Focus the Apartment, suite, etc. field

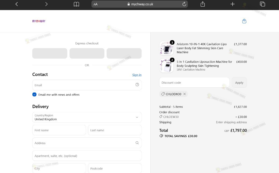[x=87, y=156]
